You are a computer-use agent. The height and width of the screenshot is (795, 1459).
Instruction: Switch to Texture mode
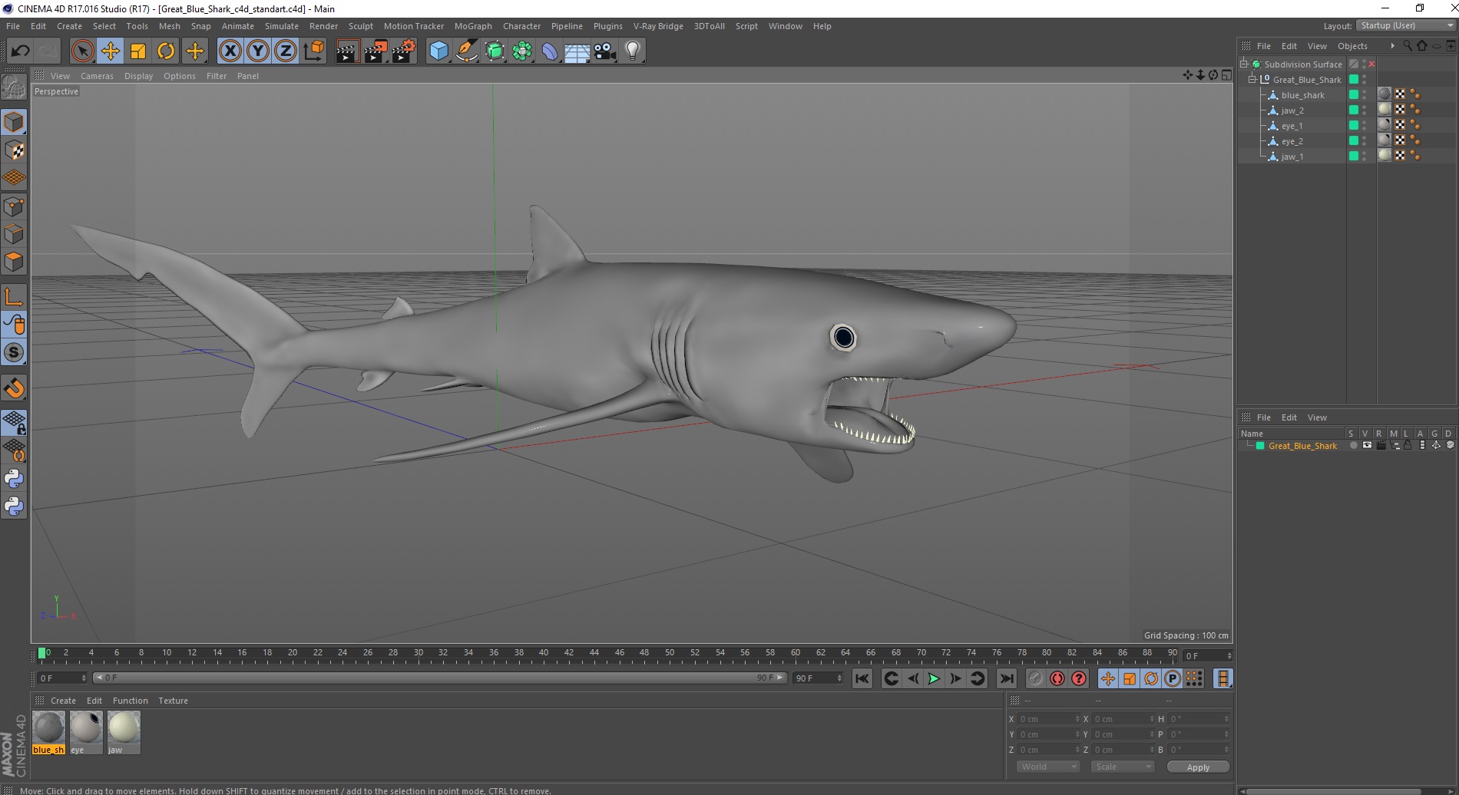click(14, 150)
